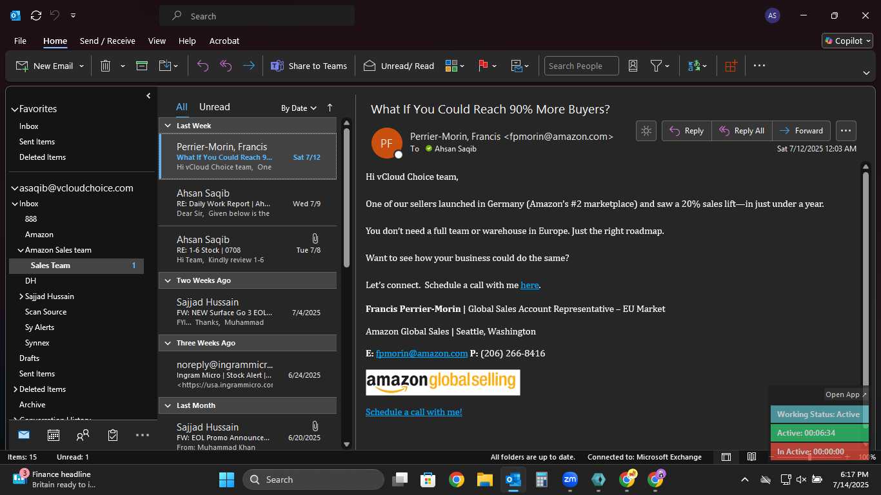Archive the selected email from the toolbar

click(x=142, y=66)
